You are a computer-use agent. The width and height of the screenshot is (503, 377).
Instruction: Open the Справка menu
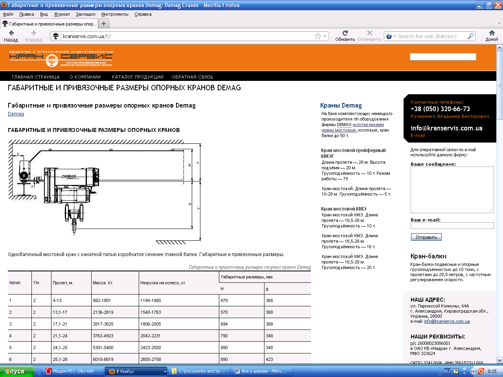(x=143, y=14)
